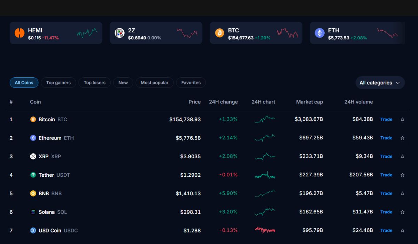Viewport: 418px width, 244px height.
Task: Click Trade for Ethereum
Action: point(386,138)
